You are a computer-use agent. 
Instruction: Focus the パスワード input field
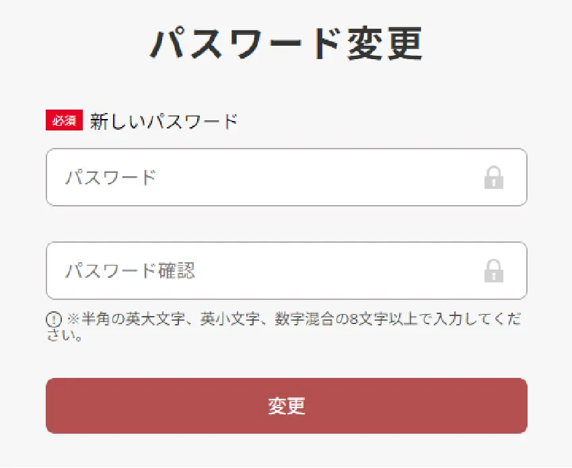coord(287,177)
